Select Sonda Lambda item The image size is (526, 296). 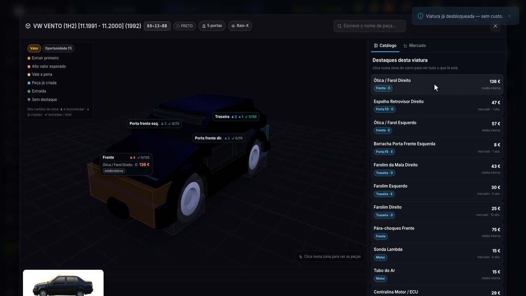click(437, 253)
